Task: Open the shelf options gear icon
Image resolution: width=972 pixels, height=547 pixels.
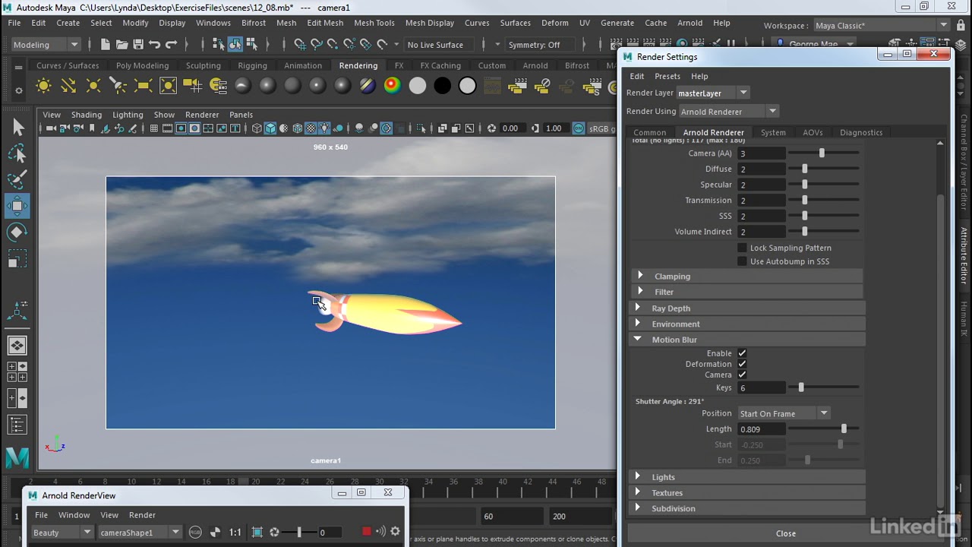Action: pyautogui.click(x=19, y=90)
